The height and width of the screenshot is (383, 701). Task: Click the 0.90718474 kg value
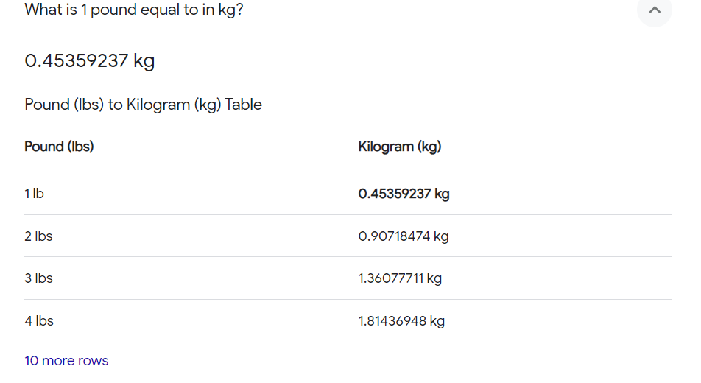[x=404, y=236]
